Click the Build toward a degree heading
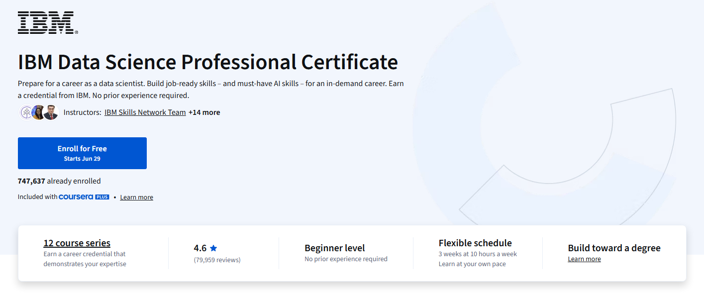Viewport: 704px width, 293px height. [x=614, y=248]
